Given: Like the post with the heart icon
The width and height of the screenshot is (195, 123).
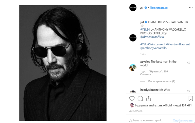Looking at the screenshot, I should tap(132, 98).
